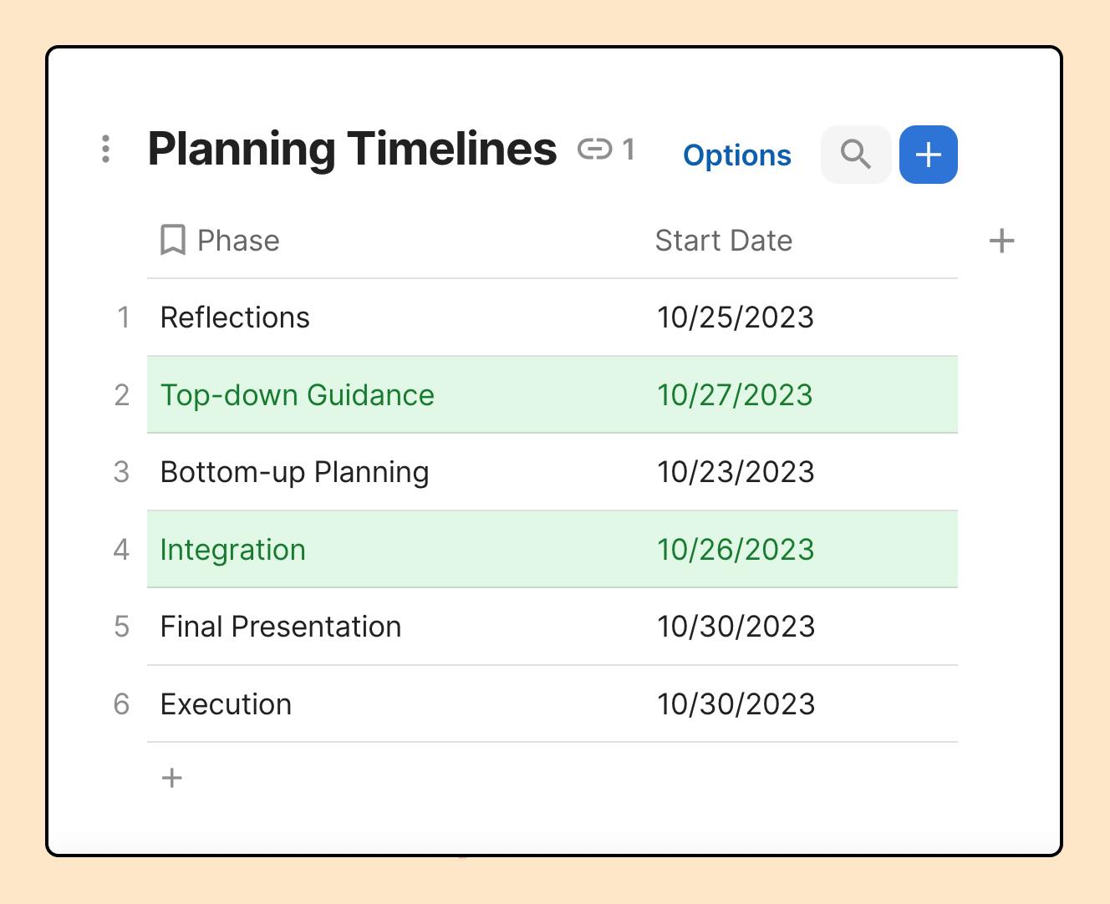
Task: Select row number 3
Action: point(122,472)
